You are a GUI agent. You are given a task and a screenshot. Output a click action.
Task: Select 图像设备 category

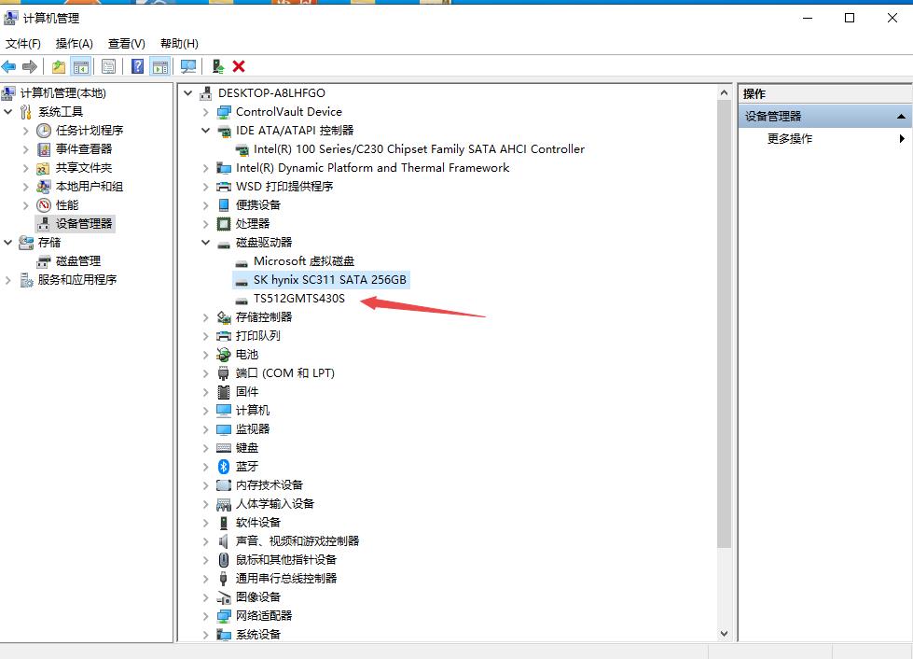(x=258, y=596)
